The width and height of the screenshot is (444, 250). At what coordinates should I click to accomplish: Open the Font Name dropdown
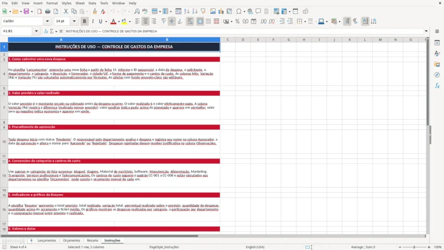coord(47,21)
